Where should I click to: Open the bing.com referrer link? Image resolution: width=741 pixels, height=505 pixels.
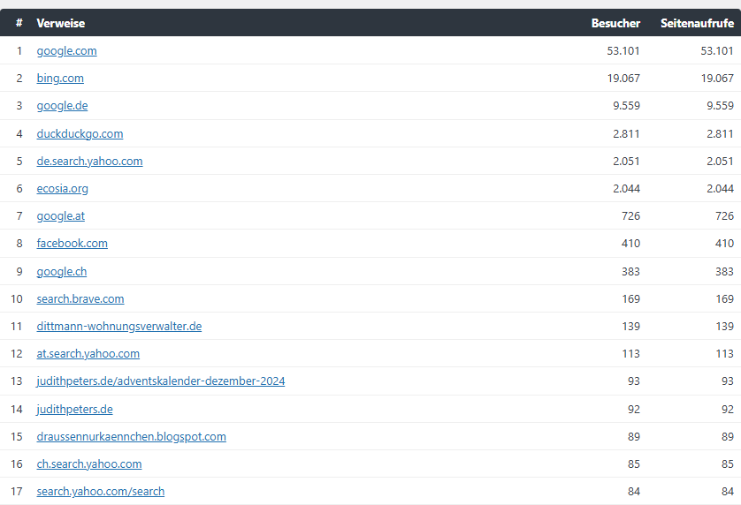pos(60,79)
